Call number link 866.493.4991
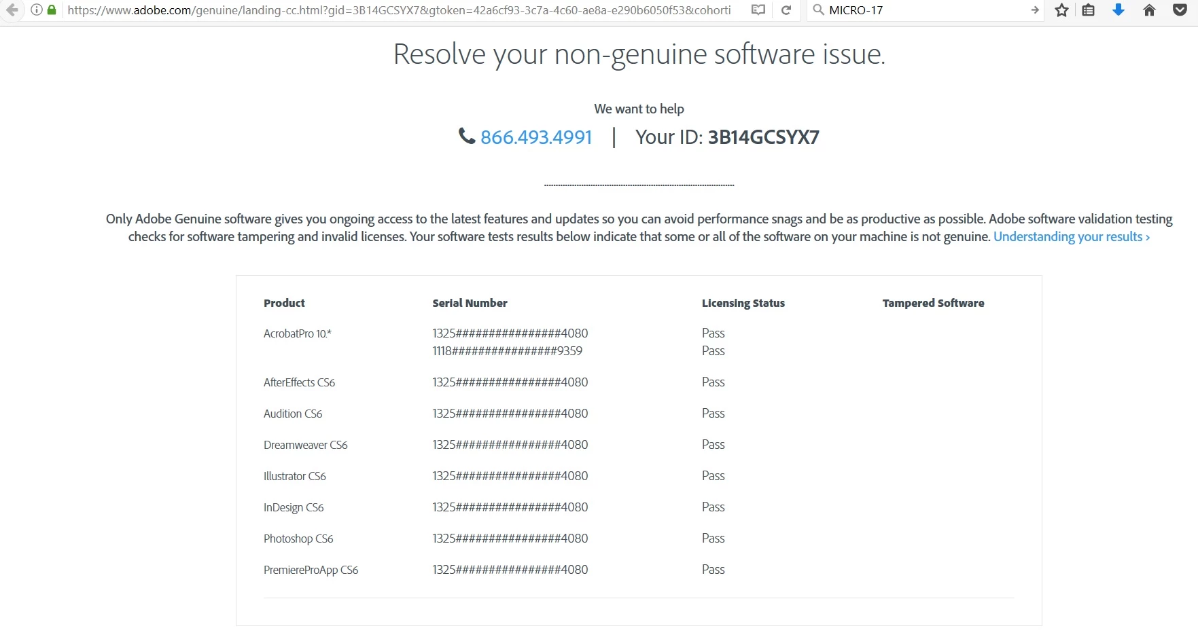 tap(536, 137)
